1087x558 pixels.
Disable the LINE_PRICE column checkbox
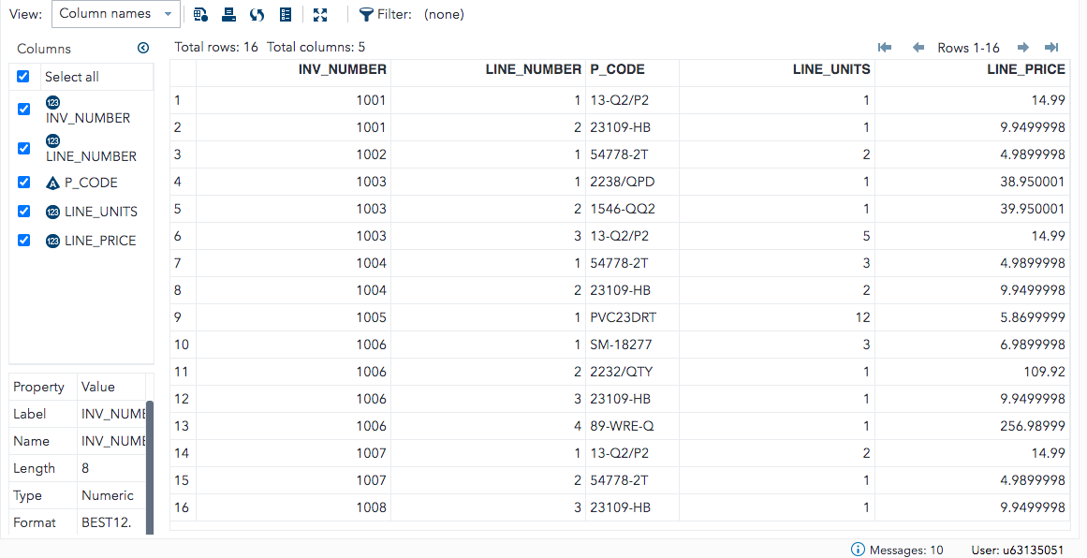[22, 240]
